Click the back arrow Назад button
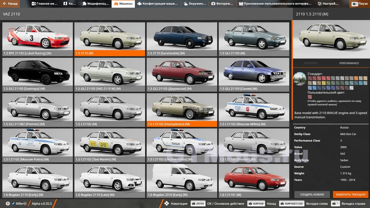Viewport: 370px width, 208px height. [x=10, y=4]
